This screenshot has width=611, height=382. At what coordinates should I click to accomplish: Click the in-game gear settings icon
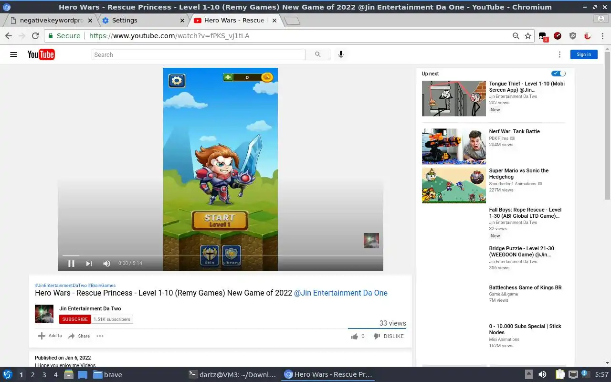coord(177,80)
